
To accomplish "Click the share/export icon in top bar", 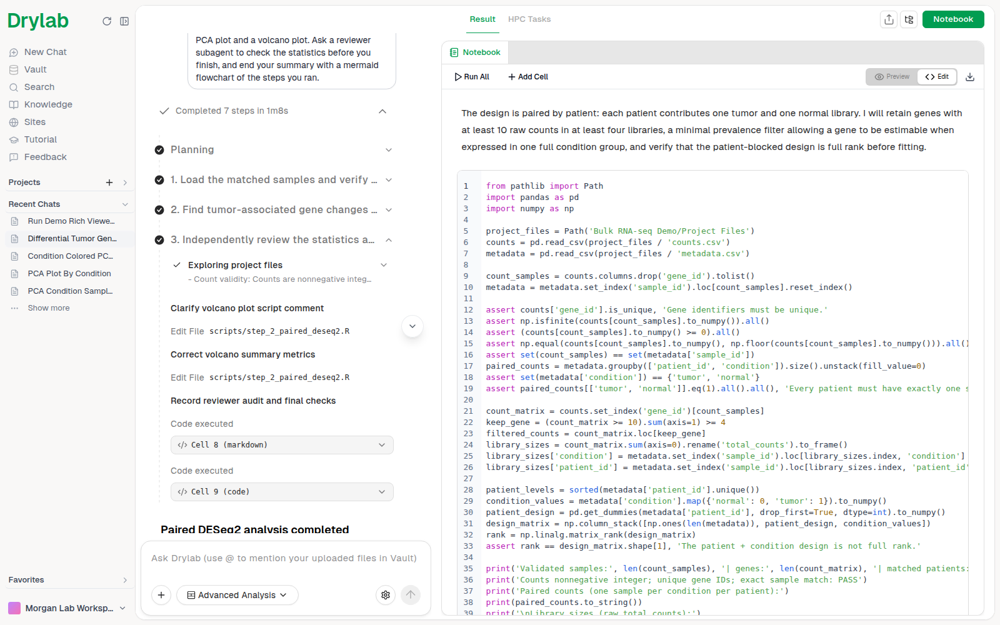I will [x=889, y=19].
